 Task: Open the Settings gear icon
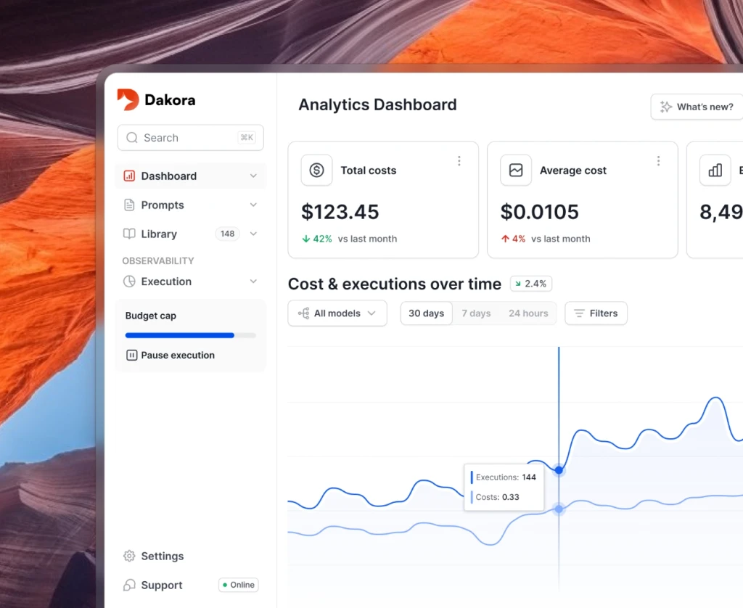click(x=129, y=556)
